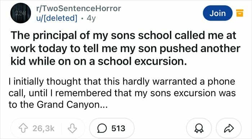Image resolution: width=252 pixels, height=139 pixels.
Task: Select the post body text about Grand Canyon
Action: [x=122, y=93]
